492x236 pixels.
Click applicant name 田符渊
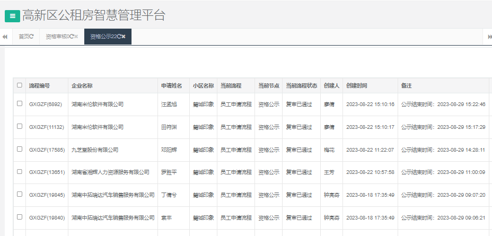click(x=169, y=127)
